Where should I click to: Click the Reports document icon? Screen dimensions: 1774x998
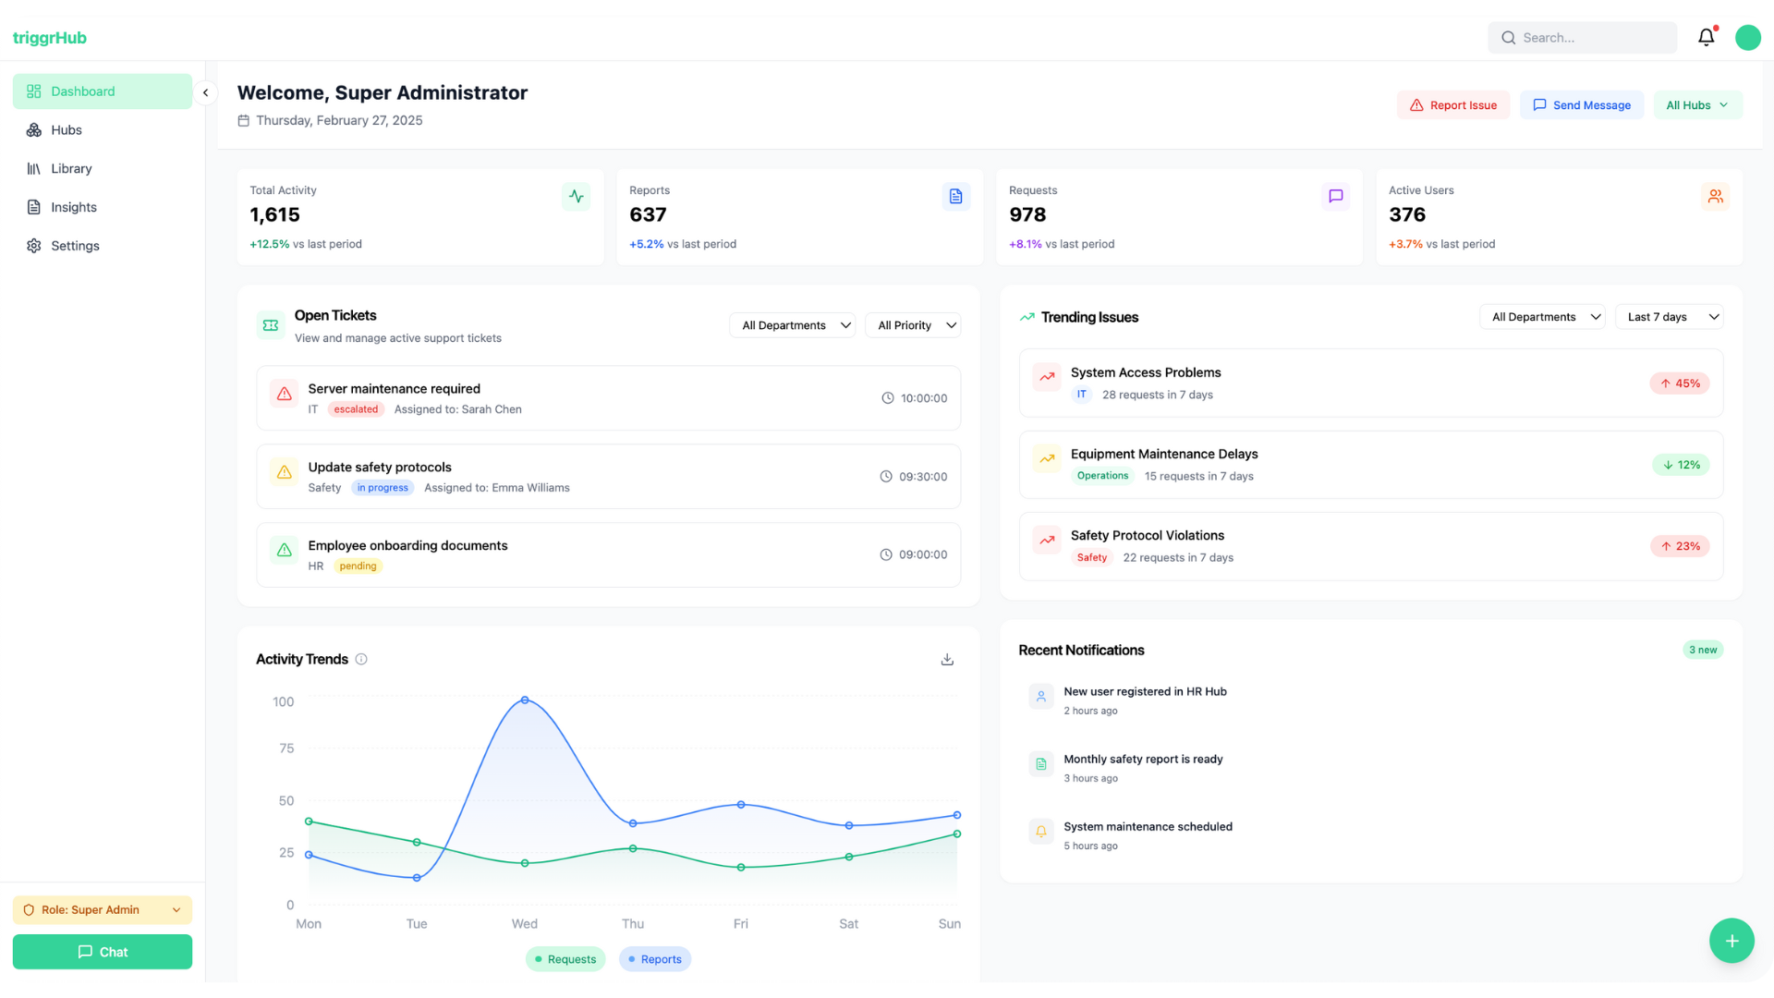(955, 196)
